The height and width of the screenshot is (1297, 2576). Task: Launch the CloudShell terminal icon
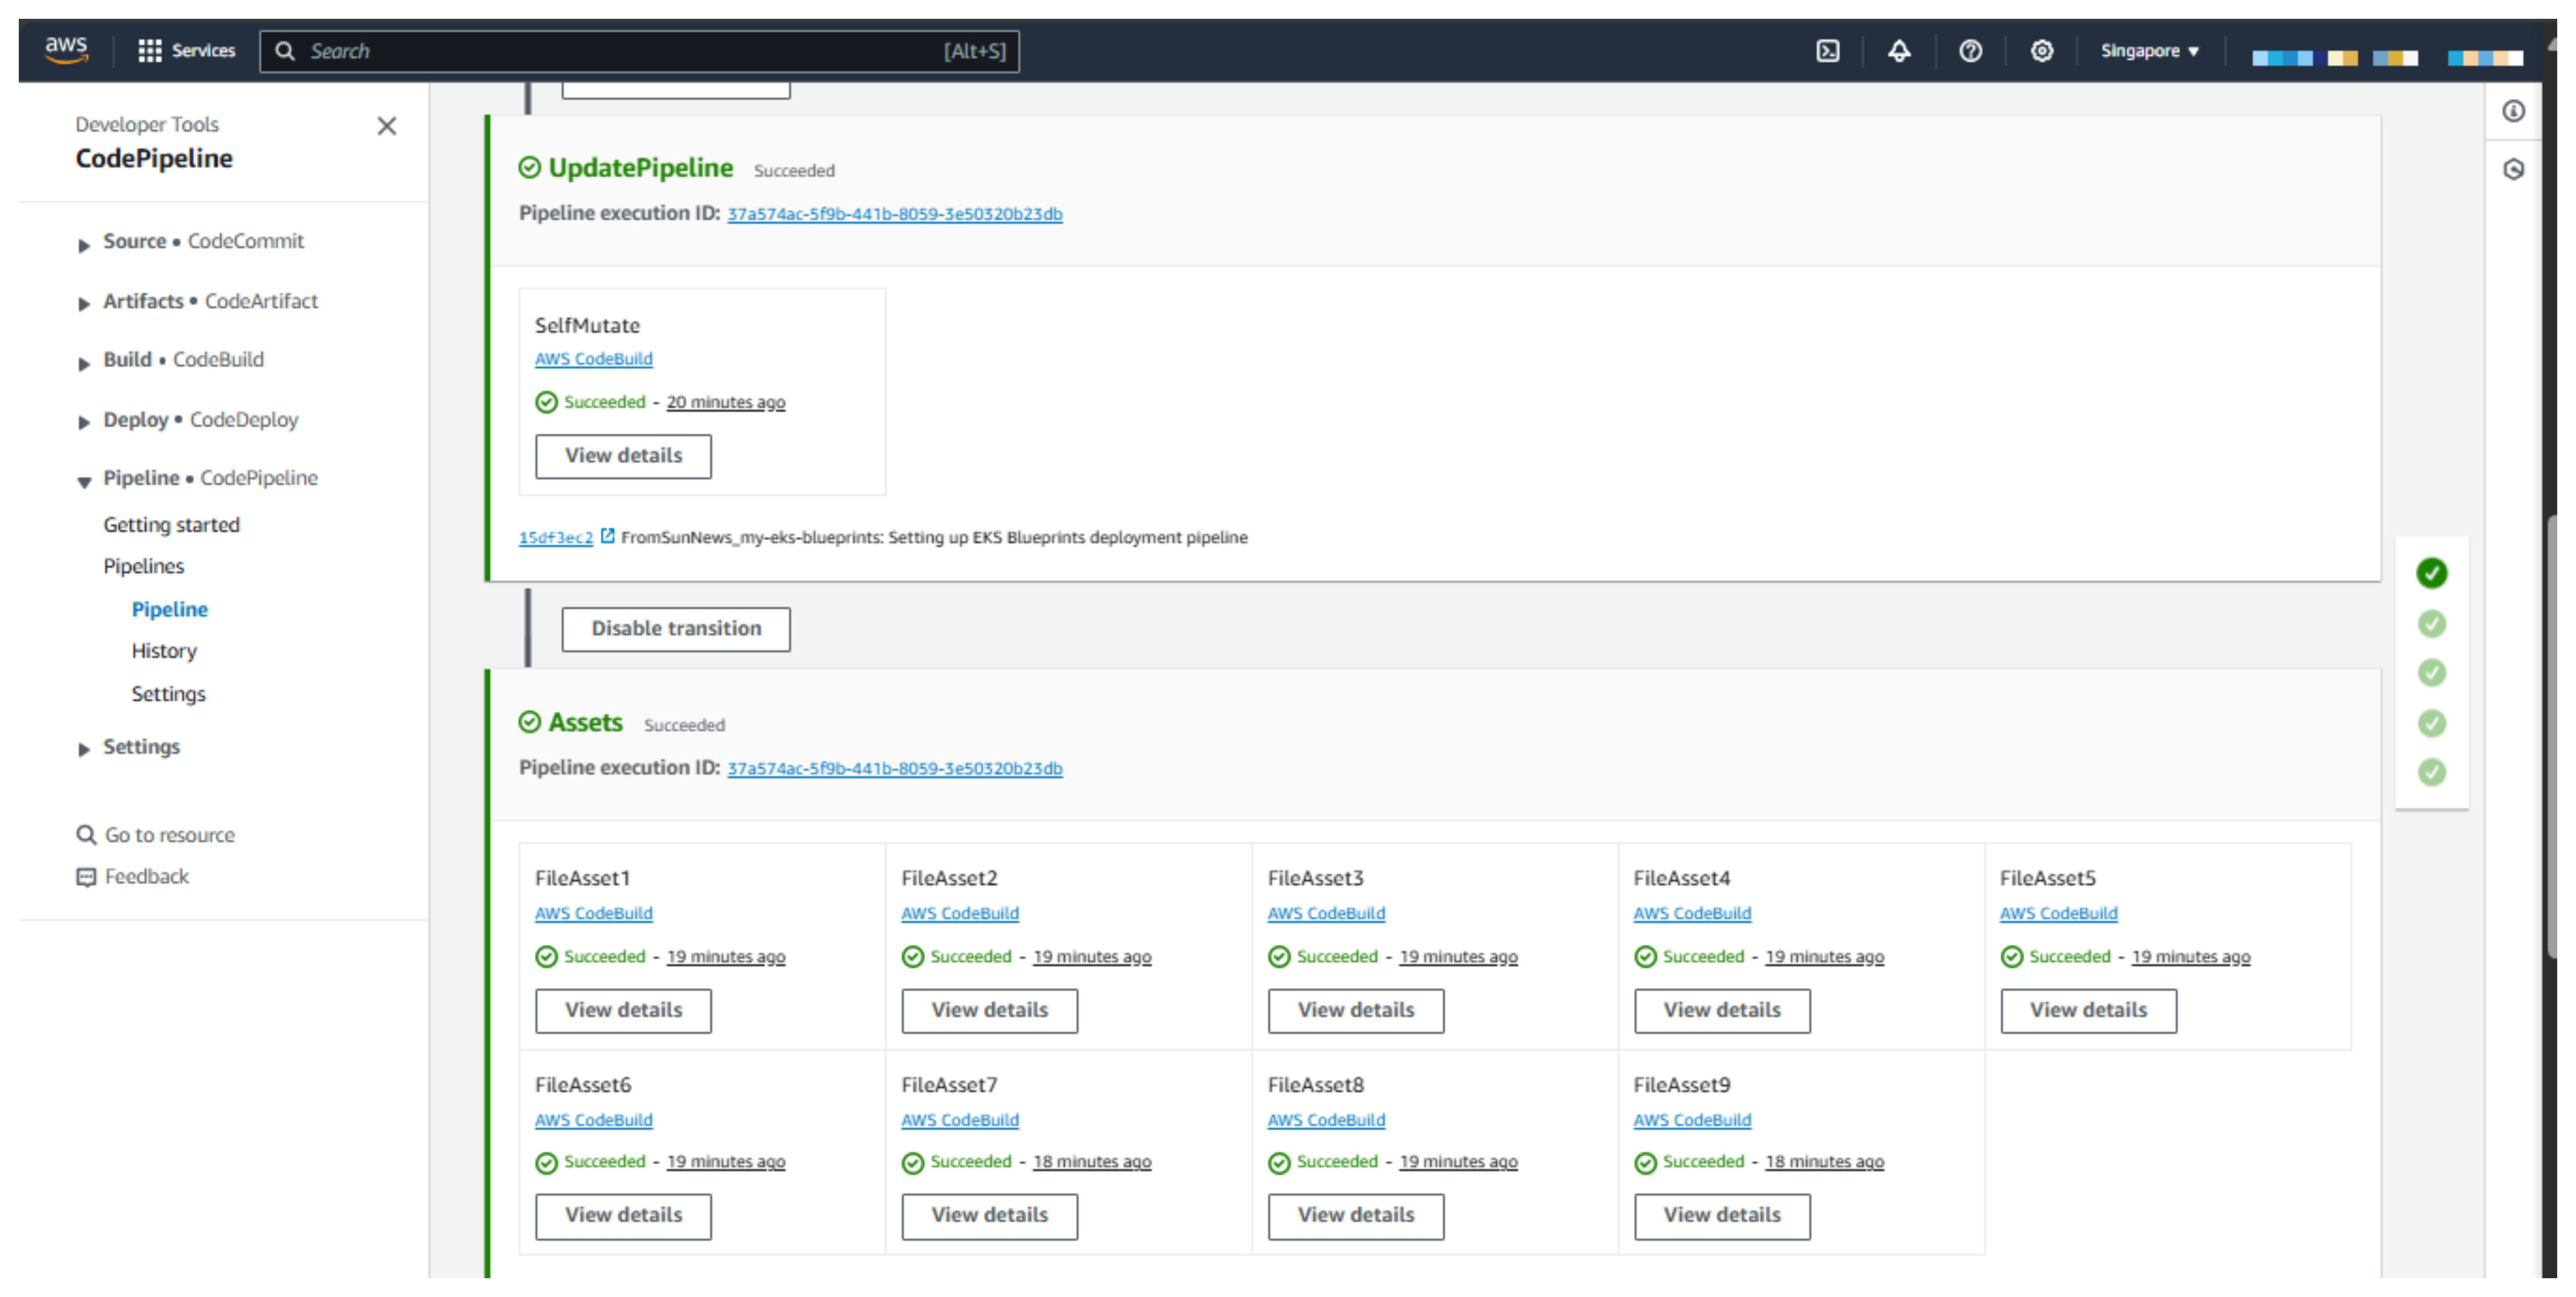click(x=1828, y=51)
